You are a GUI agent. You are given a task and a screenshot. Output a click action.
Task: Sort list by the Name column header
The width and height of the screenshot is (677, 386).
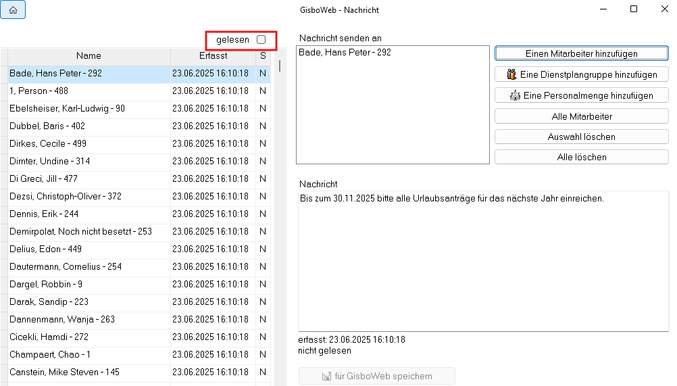click(89, 56)
